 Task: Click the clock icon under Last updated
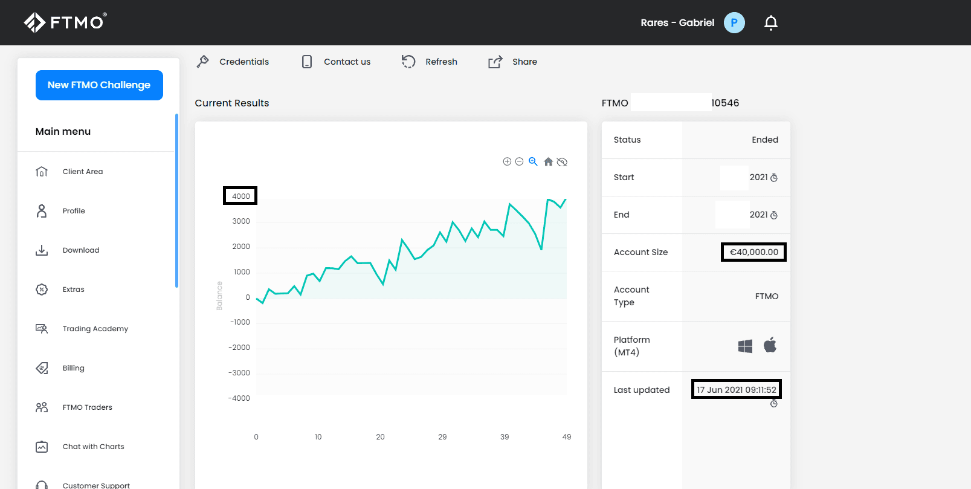coord(774,404)
